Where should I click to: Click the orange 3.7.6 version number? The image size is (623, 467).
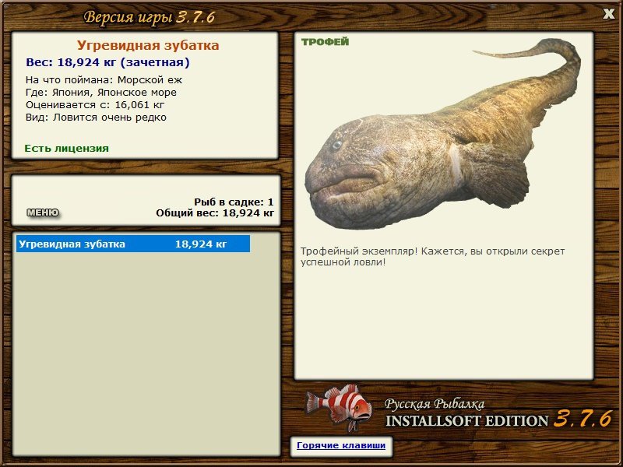pos(583,419)
